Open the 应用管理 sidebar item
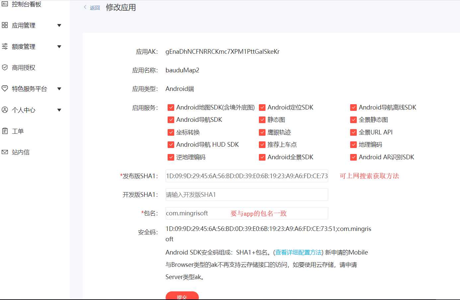460x300 pixels. click(24, 25)
